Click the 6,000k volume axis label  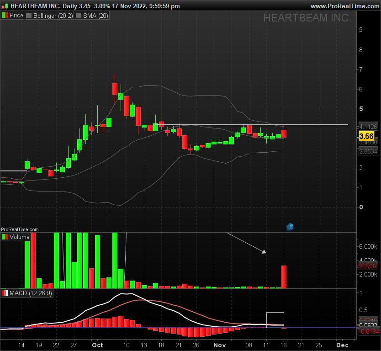click(368, 246)
